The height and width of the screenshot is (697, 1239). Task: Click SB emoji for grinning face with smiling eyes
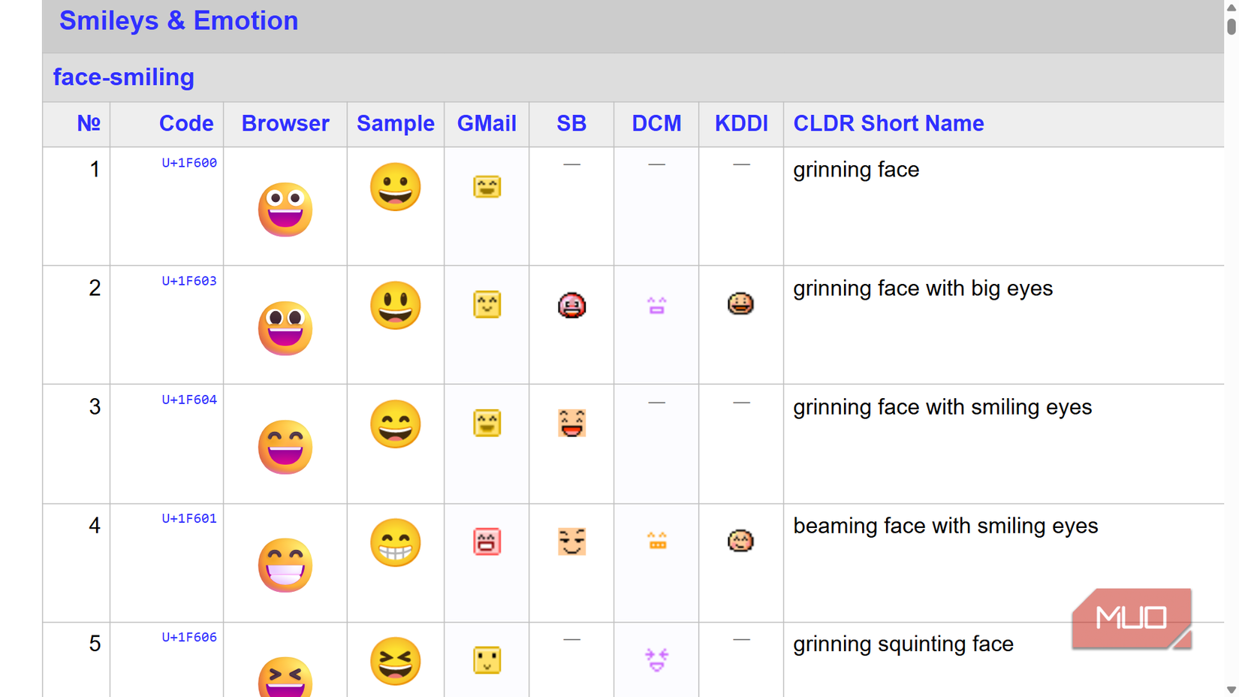571,423
